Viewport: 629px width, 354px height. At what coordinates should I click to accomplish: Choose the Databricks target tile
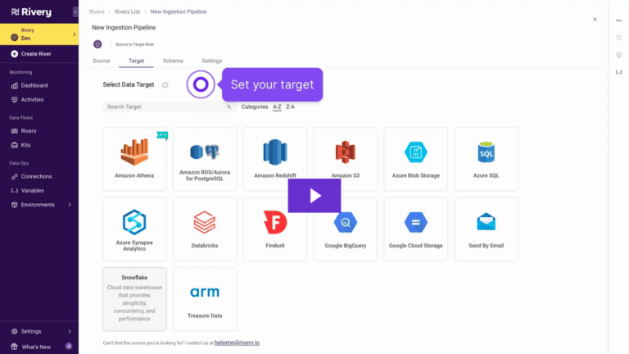205,229
